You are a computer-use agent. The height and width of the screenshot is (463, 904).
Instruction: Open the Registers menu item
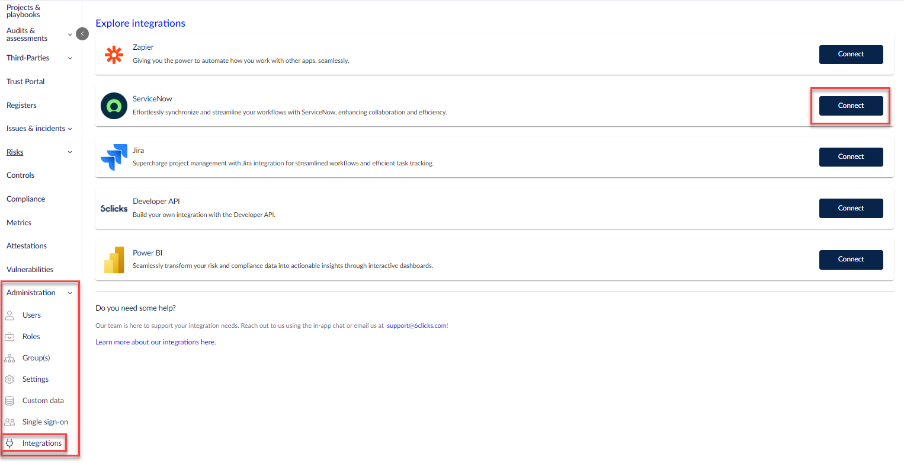pyautogui.click(x=21, y=105)
